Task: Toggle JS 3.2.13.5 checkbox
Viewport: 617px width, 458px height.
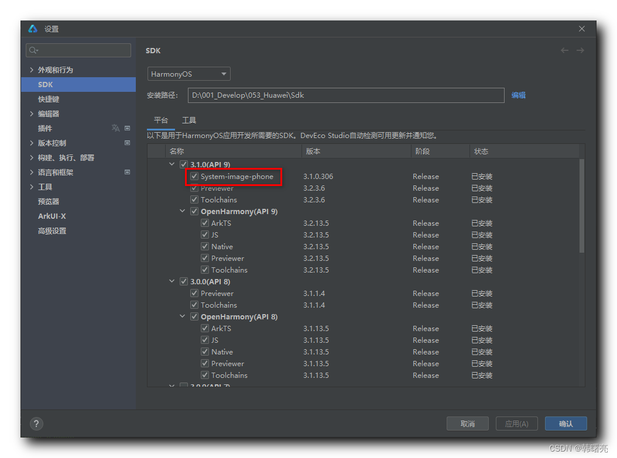Action: coord(205,235)
